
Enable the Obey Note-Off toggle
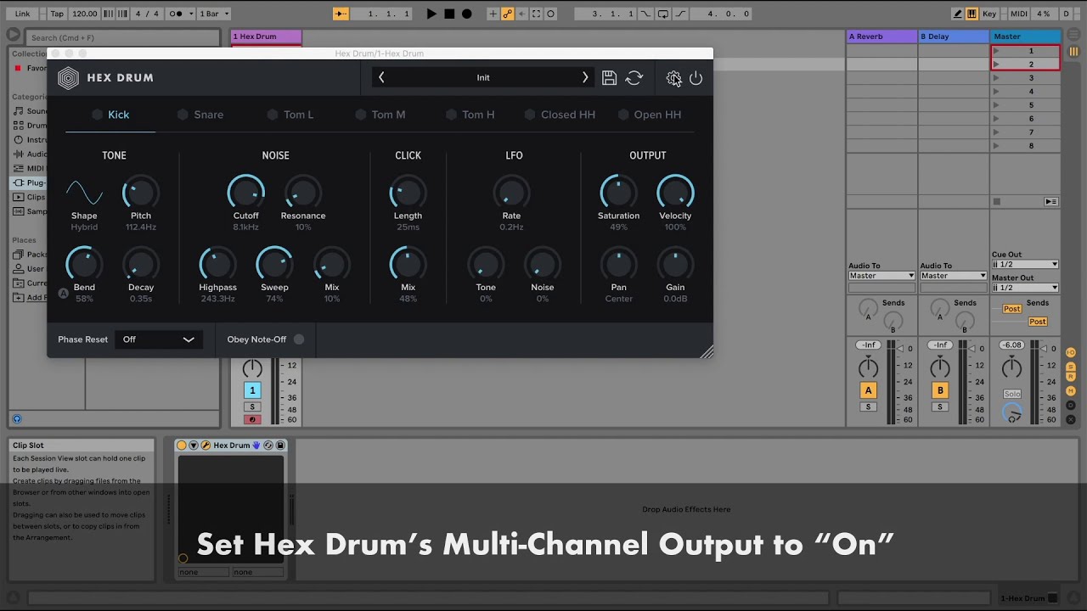pos(299,339)
